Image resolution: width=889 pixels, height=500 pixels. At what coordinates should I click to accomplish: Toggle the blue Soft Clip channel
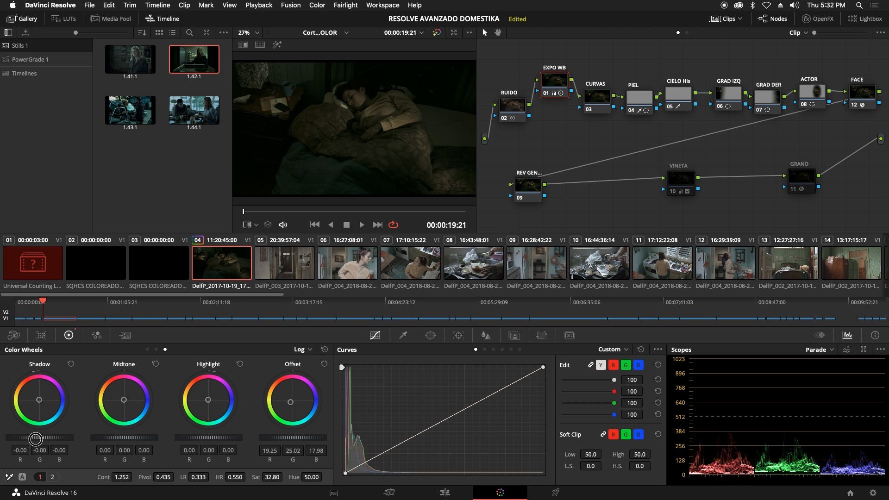coord(638,434)
